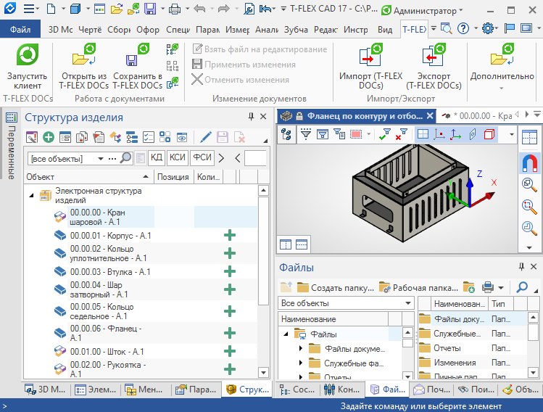Viewport: 543px width, 412px height.
Task: Toggle the ФСИ filter button
Action: (x=202, y=158)
